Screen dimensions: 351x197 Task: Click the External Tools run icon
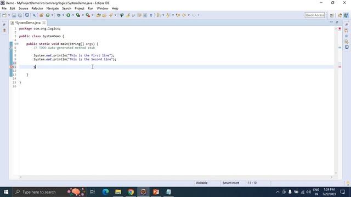pyautogui.click(x=88, y=15)
